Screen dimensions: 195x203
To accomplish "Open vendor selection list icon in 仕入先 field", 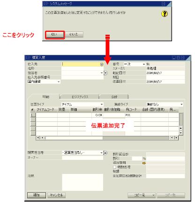I will pyautogui.click(x=102, y=64).
